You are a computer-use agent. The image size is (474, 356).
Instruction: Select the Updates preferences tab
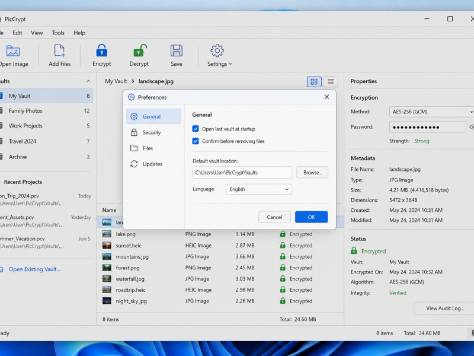(x=153, y=164)
